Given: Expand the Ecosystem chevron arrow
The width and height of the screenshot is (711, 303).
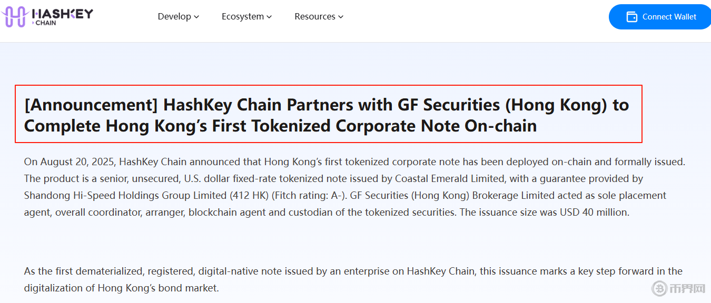Looking at the screenshot, I should coord(269,17).
